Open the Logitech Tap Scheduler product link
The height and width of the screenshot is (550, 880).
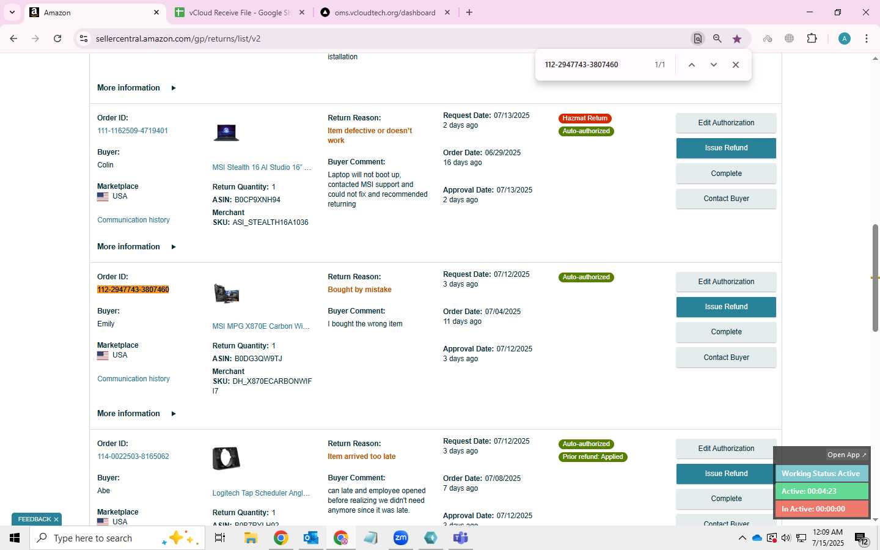261,493
